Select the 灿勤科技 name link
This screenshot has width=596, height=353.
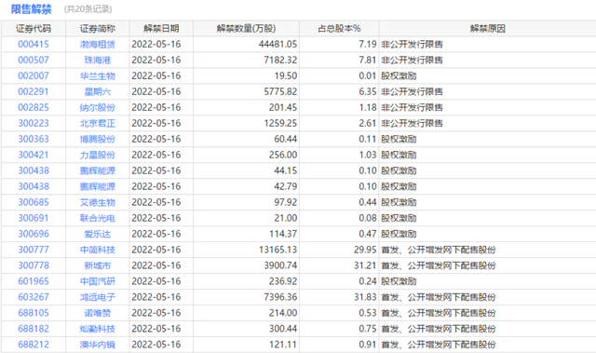click(97, 329)
